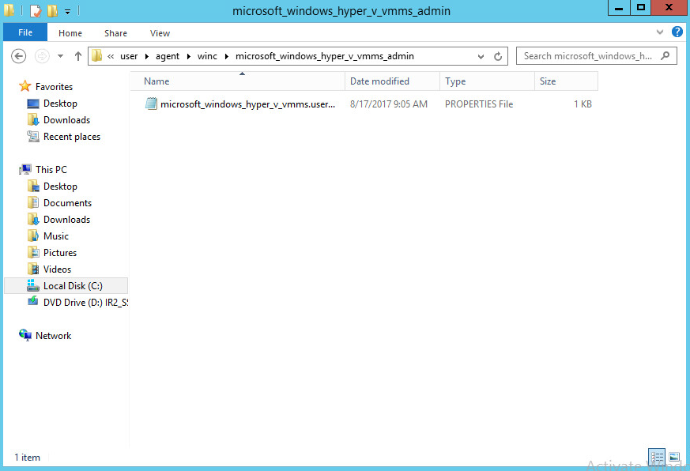This screenshot has width=690, height=471.
Task: Open the address bar history dropdown
Action: click(481, 57)
